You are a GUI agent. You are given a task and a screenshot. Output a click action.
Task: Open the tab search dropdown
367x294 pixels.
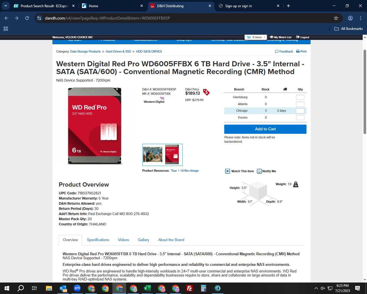(x=6, y=6)
